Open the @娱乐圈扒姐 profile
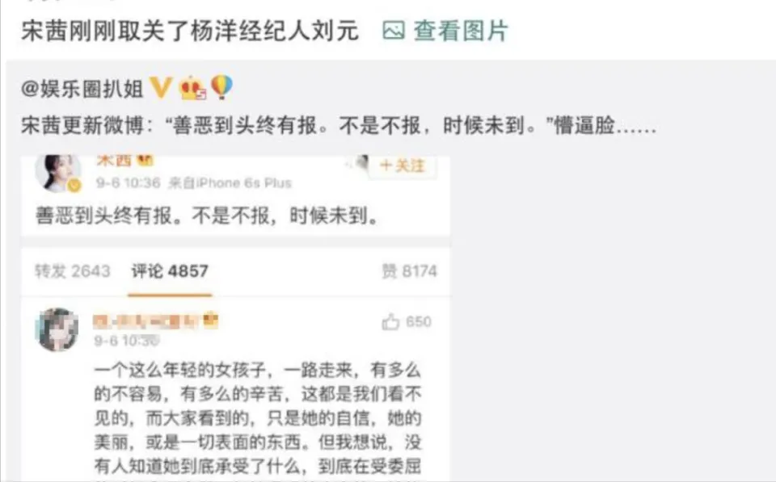This screenshot has height=482, width=776. 82,89
